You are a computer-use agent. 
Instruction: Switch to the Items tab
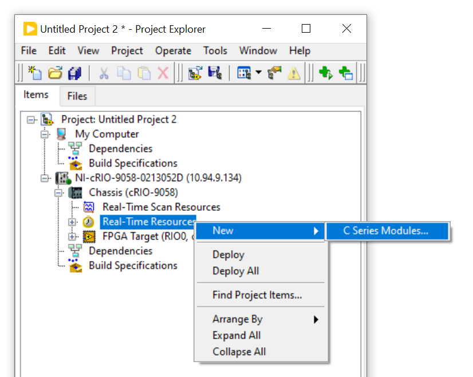click(x=36, y=95)
